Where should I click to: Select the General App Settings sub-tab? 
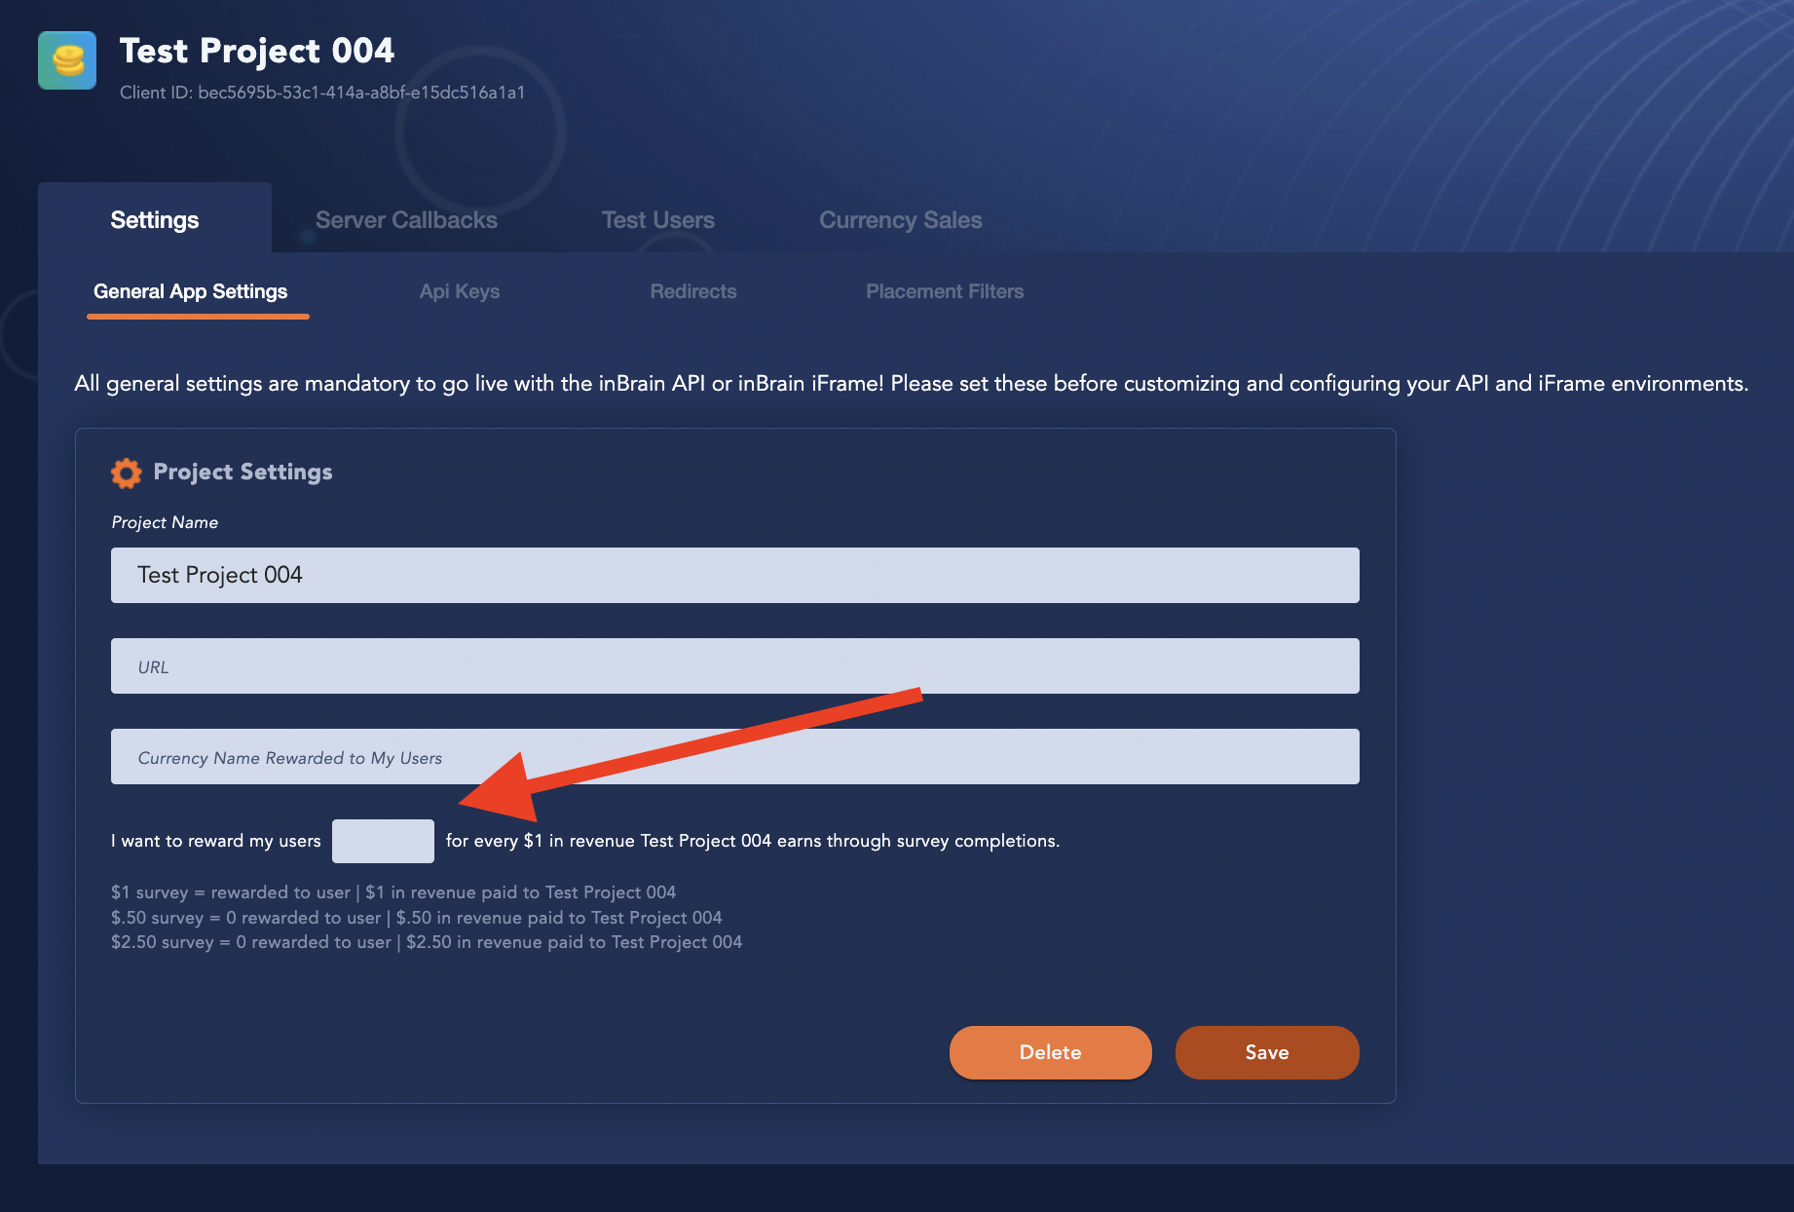pyautogui.click(x=191, y=291)
